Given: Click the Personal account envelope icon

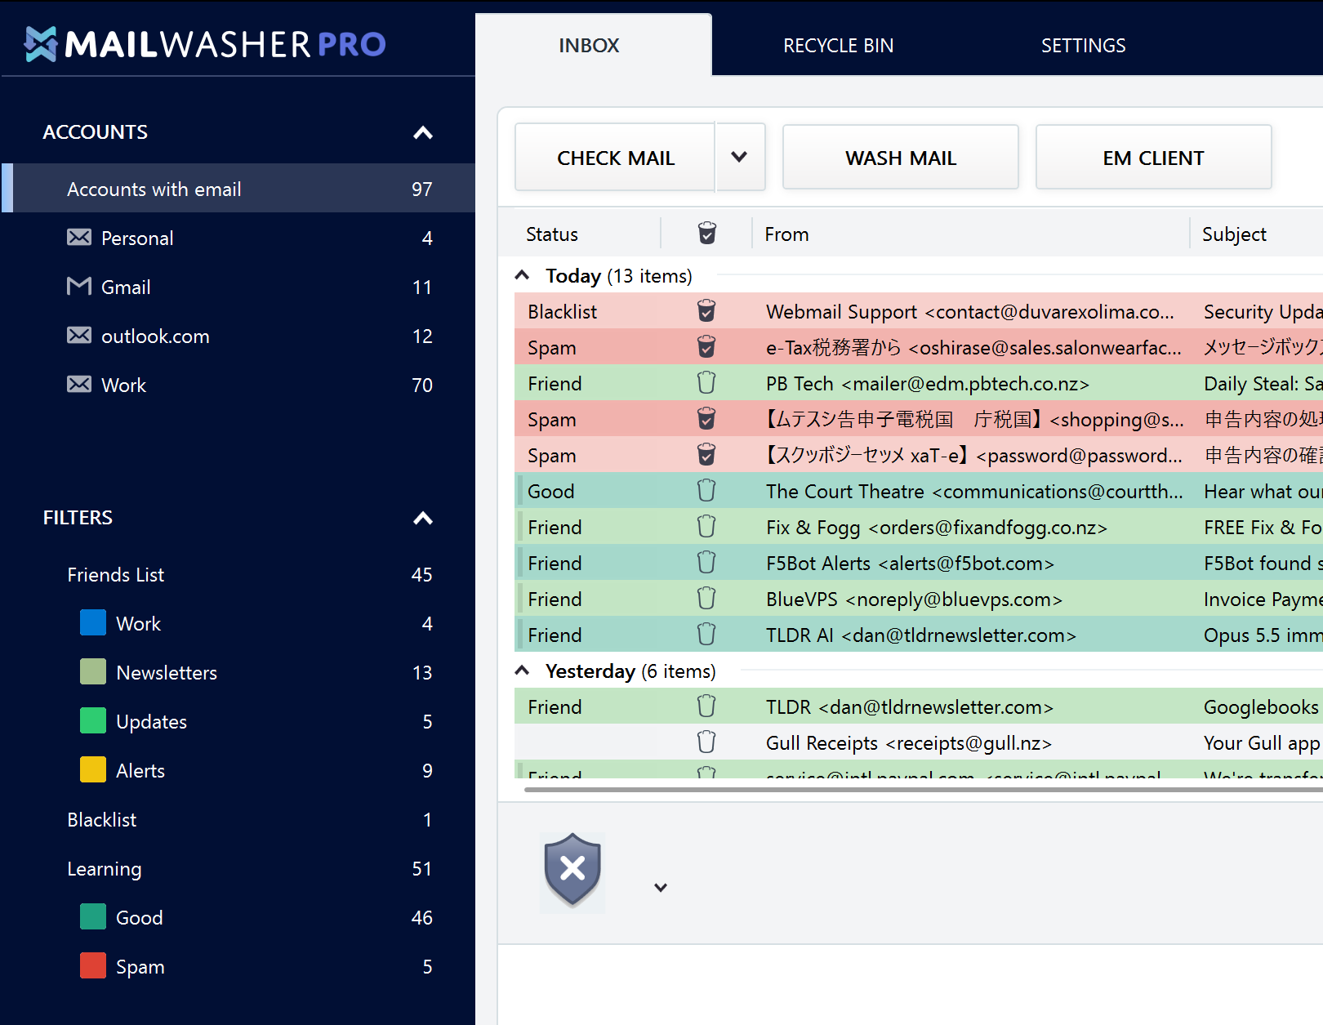Looking at the screenshot, I should coord(79,238).
